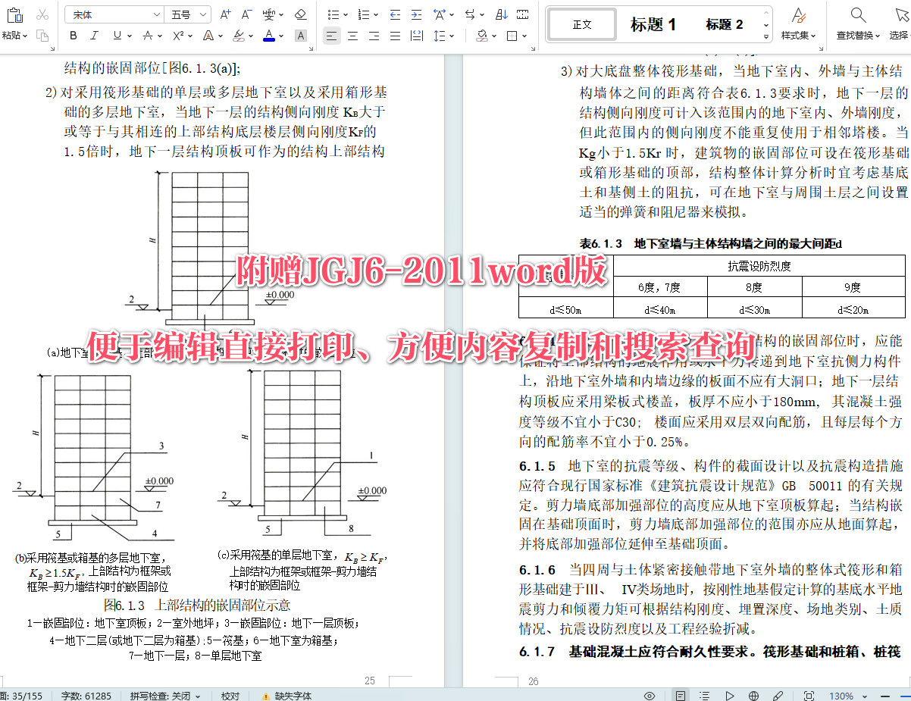The image size is (911, 701).
Task: Increase font size with the A+ icon
Action: tap(225, 14)
